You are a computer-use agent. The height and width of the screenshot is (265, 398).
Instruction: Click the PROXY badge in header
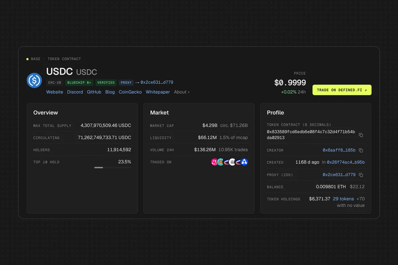(x=126, y=82)
